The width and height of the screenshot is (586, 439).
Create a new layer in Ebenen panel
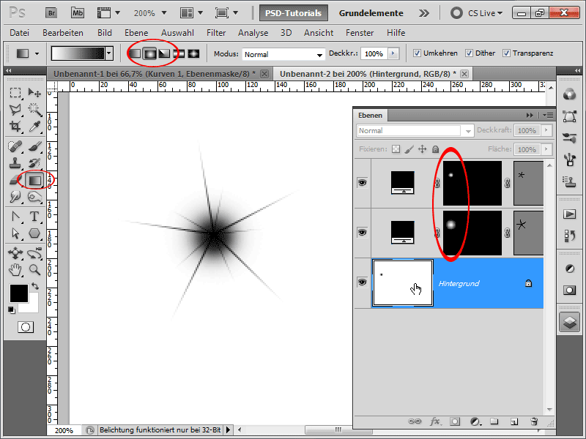[x=514, y=421]
